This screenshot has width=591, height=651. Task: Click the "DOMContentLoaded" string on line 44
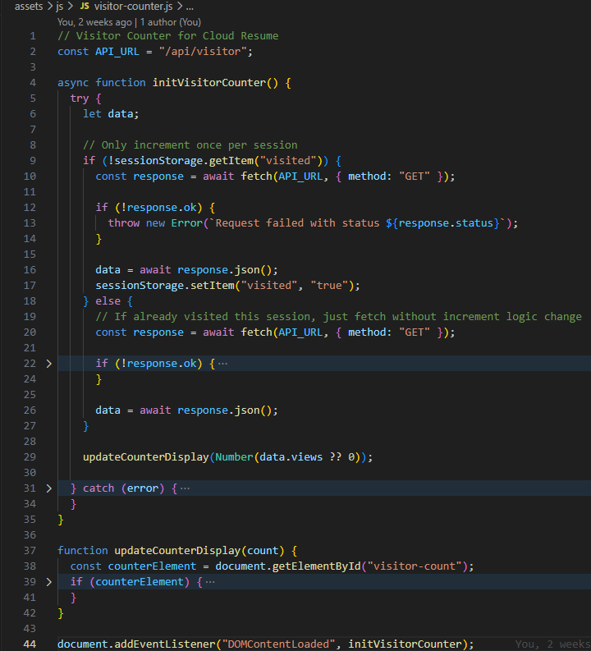pos(279,644)
